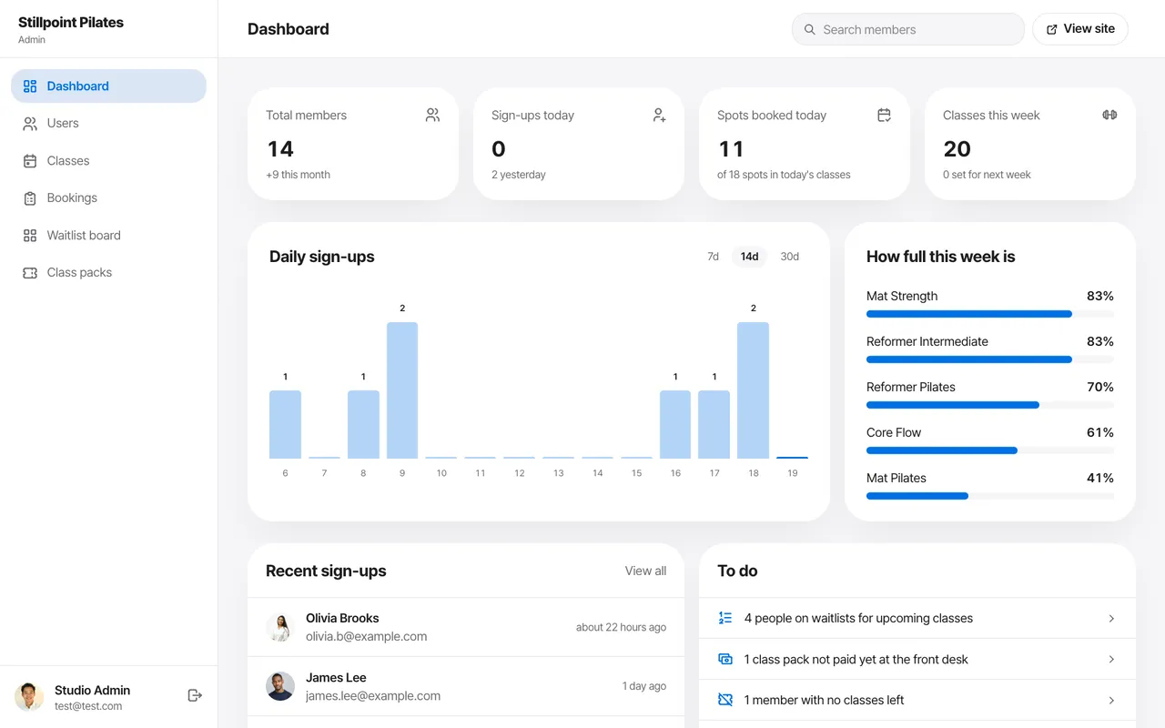
Task: Click into the Search members field
Action: point(908,29)
